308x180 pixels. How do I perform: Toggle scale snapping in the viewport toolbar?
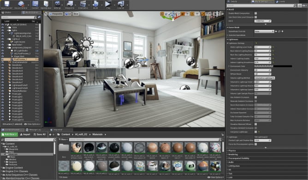(x=203, y=14)
